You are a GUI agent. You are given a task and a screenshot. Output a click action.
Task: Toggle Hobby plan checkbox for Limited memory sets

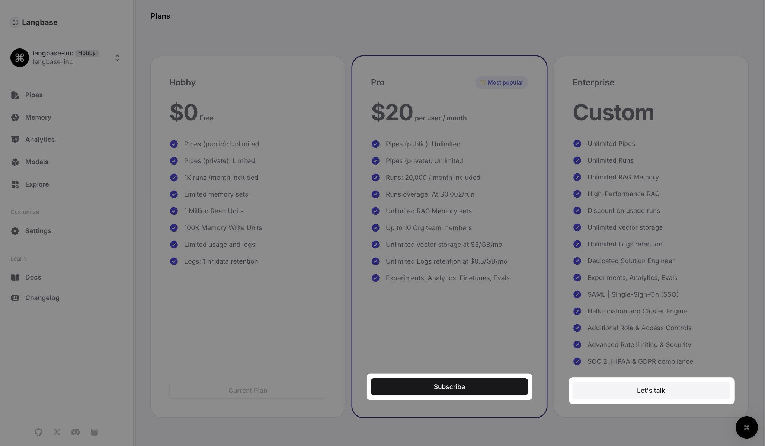173,194
